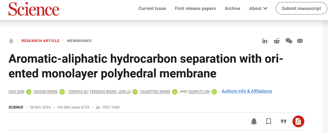Click the Research Article label
This screenshot has height=133, width=328.
tap(40, 41)
